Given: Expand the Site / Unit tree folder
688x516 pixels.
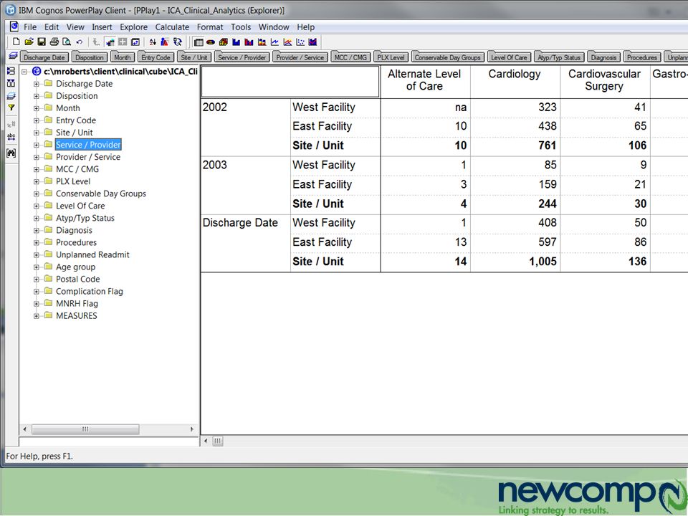Looking at the screenshot, I should point(37,133).
